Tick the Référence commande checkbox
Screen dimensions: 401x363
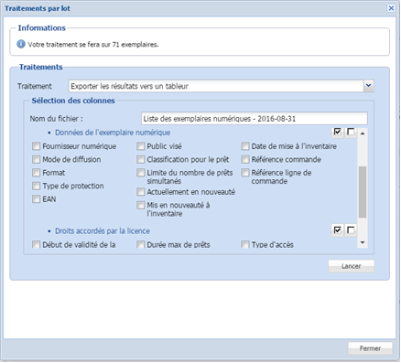click(245, 159)
